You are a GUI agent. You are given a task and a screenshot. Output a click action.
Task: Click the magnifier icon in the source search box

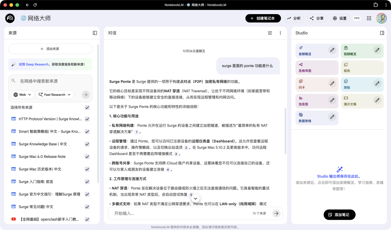[x=13, y=81]
